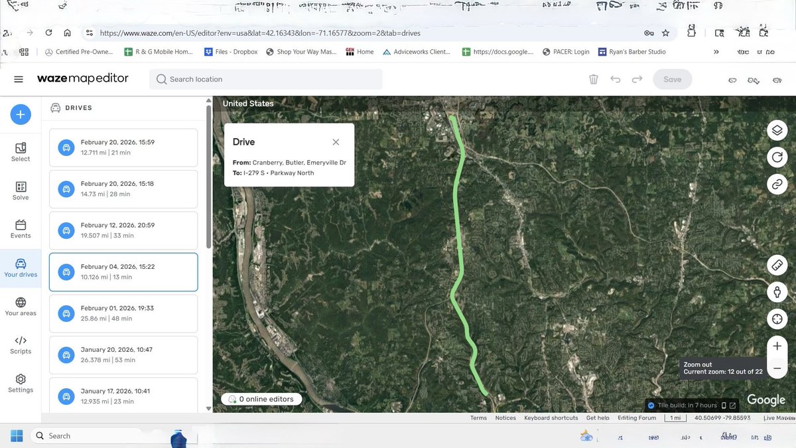
Task: Open the Your areas tab
Action: (x=21, y=306)
